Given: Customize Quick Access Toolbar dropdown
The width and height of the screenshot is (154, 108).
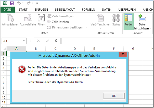Looking at the screenshot, I should (37, 3).
